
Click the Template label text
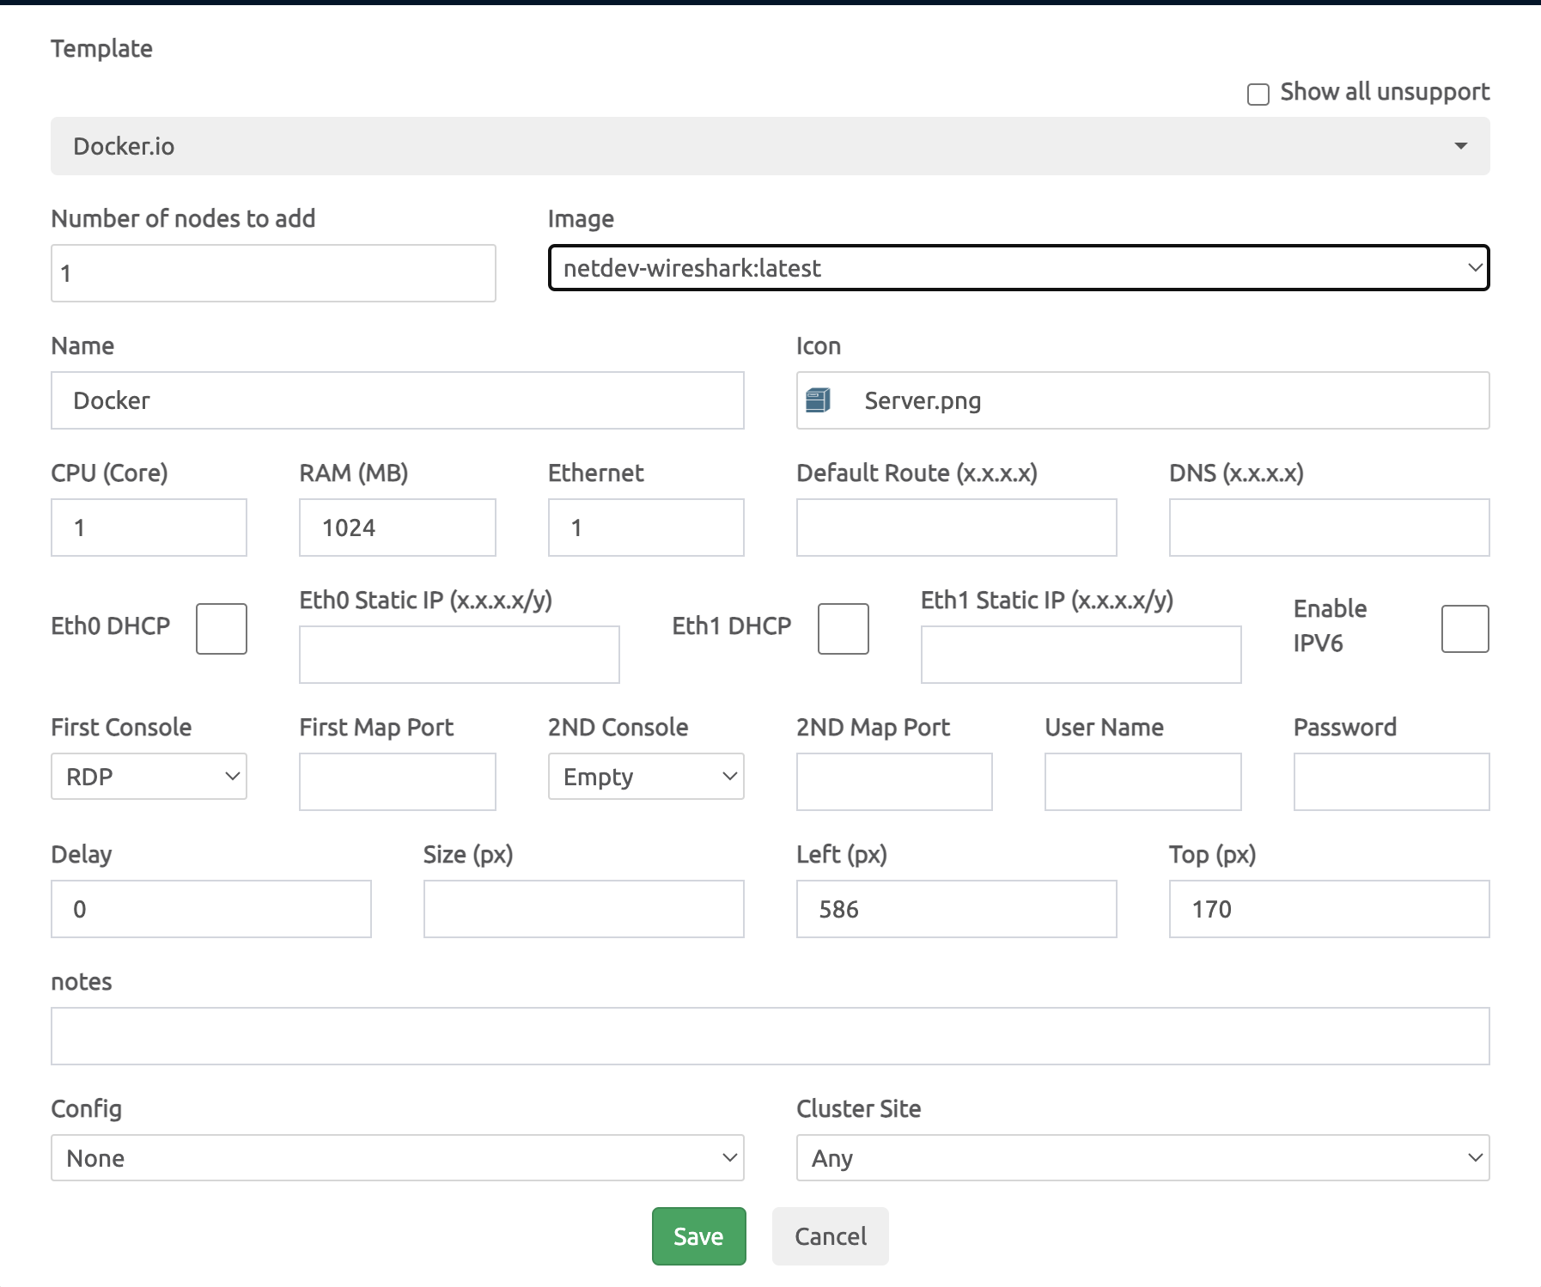[101, 49]
